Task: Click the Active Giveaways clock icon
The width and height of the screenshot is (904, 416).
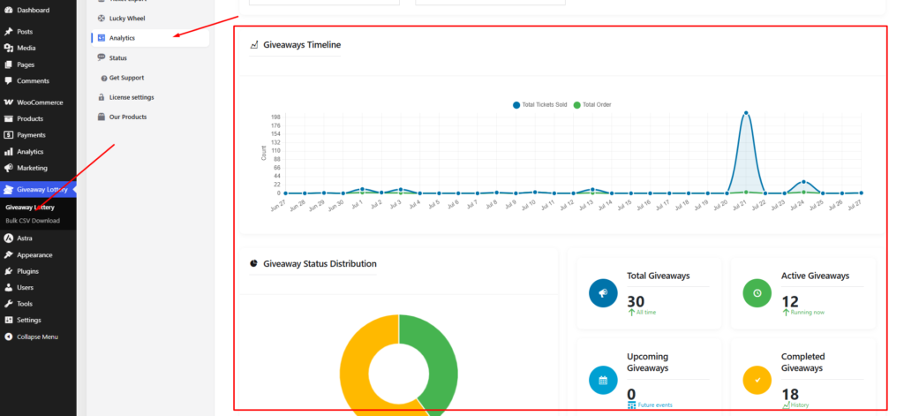Action: pos(757,293)
